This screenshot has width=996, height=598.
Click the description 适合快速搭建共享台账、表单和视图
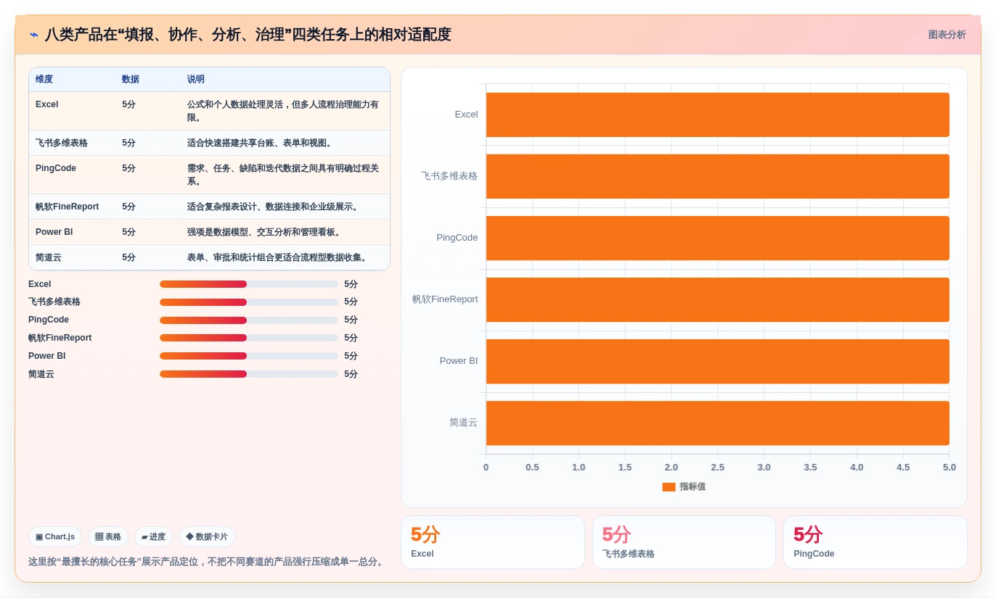pyautogui.click(x=260, y=143)
